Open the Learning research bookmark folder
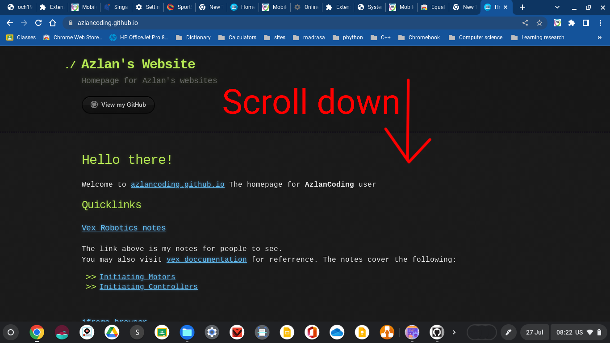The width and height of the screenshot is (610, 343). pos(538,38)
